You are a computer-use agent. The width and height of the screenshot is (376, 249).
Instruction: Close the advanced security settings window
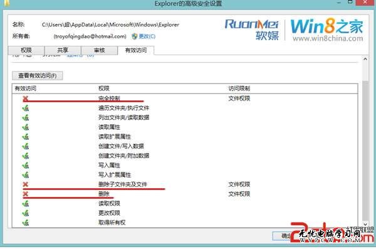point(365,3)
